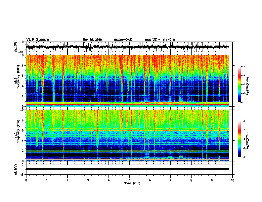262x202 pixels.
Task: Click the ch.1 voltage waveform trace
Action: [127, 47]
